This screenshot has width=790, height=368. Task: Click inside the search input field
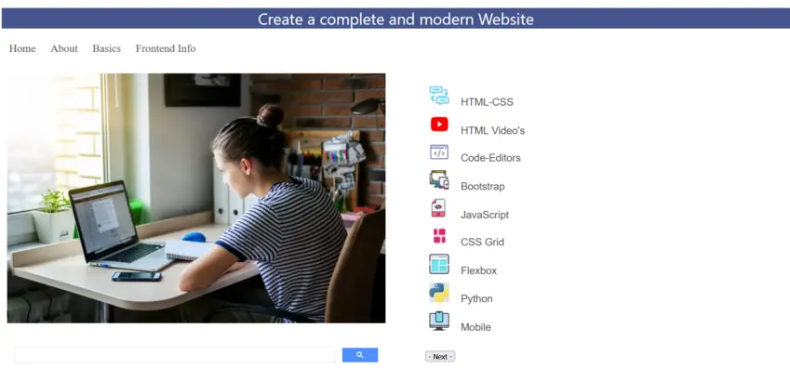coord(174,355)
